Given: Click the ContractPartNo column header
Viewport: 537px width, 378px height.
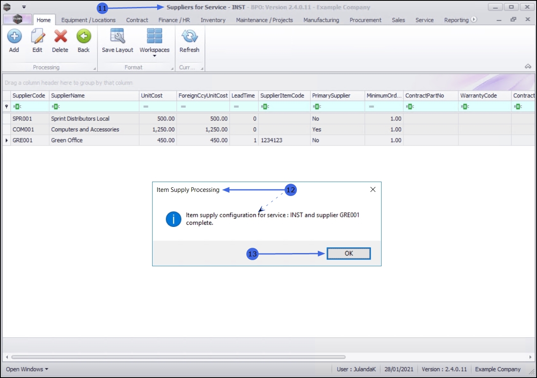Looking at the screenshot, I should pos(431,95).
